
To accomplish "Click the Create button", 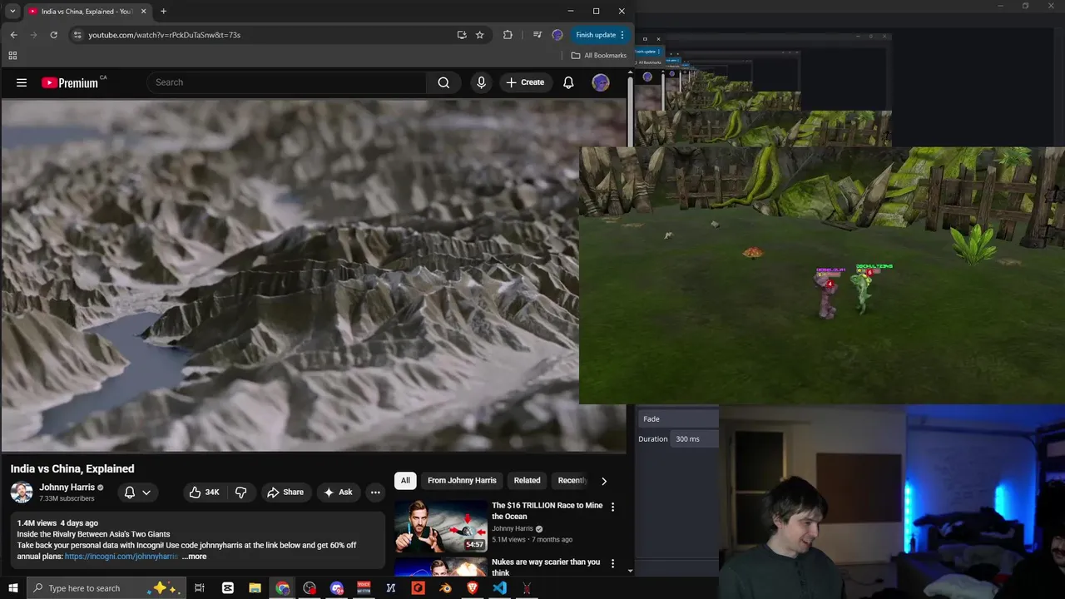I will 525,82.
